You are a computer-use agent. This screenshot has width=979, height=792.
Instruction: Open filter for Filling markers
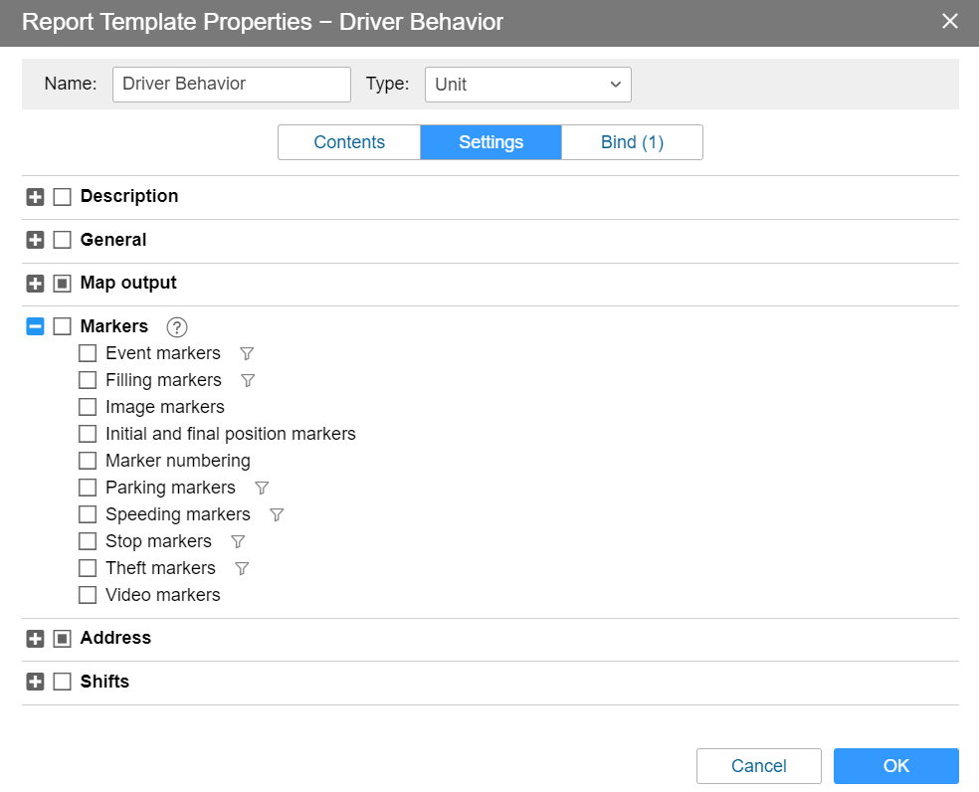pos(249,380)
